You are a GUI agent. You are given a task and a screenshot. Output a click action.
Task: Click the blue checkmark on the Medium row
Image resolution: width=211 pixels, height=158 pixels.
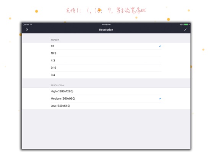(160, 98)
